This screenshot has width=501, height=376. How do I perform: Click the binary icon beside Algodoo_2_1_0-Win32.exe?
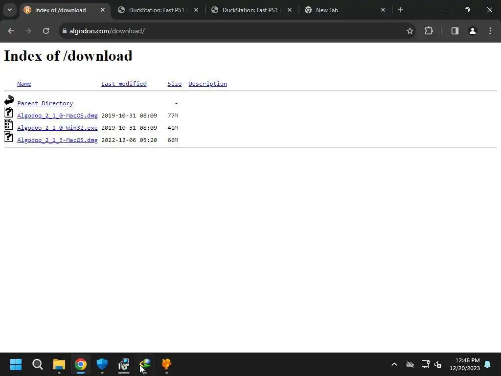8,124
